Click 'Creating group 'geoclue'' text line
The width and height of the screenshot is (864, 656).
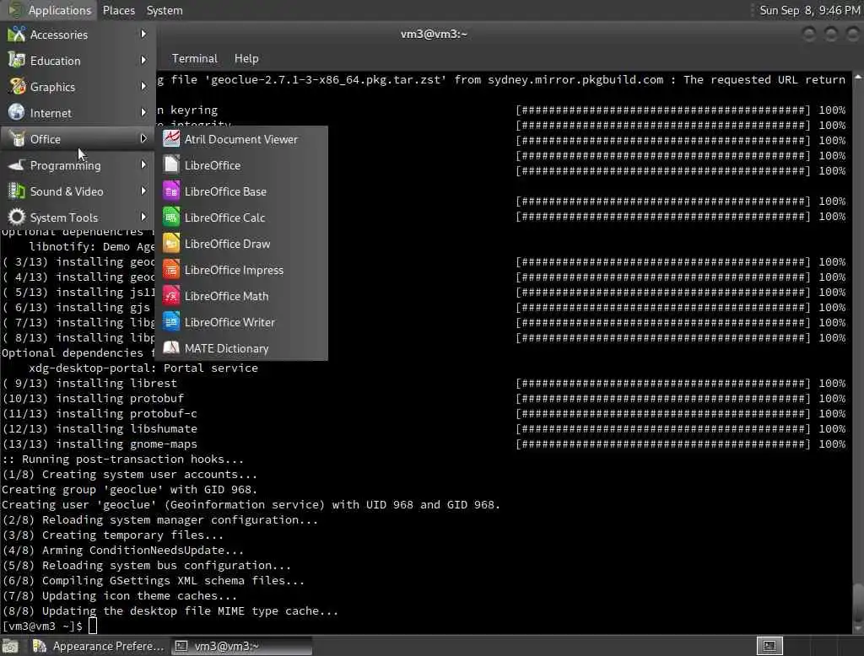[x=129, y=489]
